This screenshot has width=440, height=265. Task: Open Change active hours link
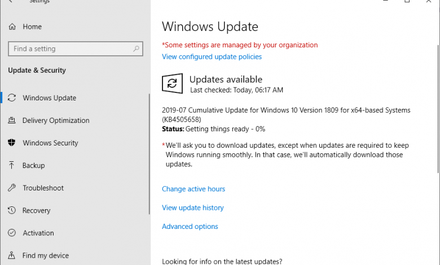tap(193, 189)
